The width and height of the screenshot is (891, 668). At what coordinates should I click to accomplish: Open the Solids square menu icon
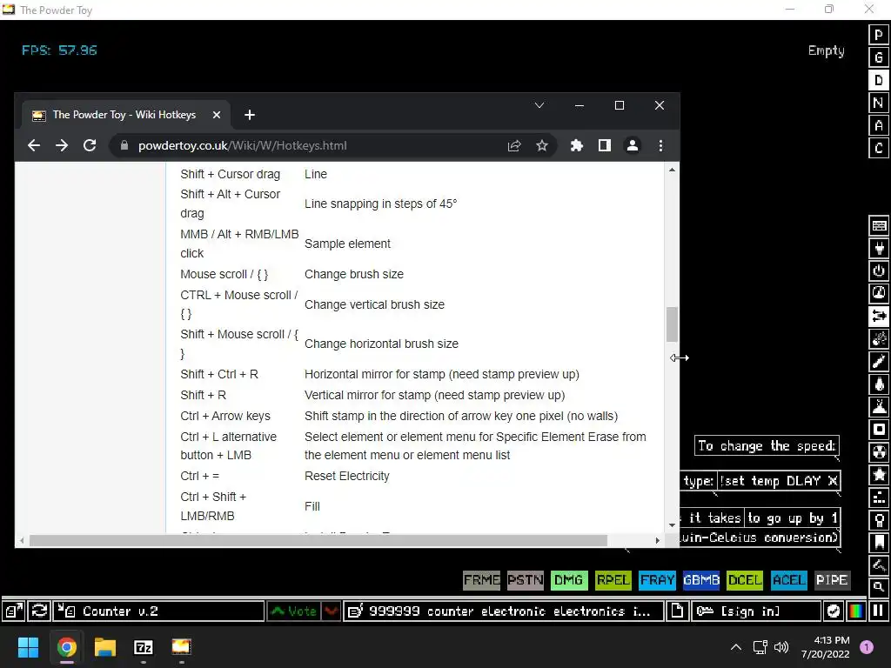[879, 430]
